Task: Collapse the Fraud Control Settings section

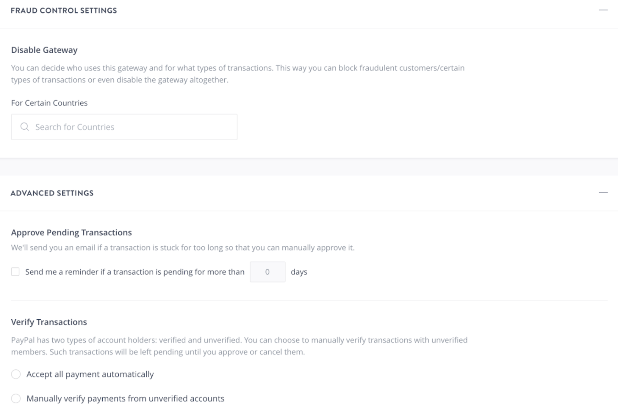Action: [x=603, y=10]
